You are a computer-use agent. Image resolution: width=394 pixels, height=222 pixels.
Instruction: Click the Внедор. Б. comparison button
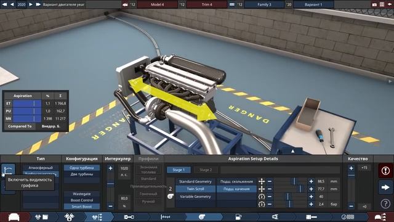51,126
